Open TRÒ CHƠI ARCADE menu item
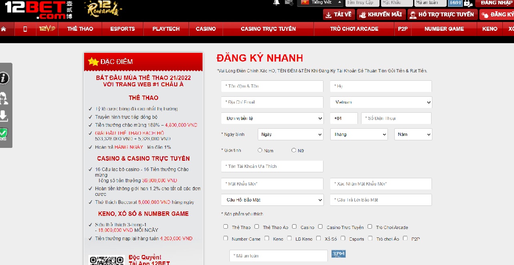Screen dimensions: 514x265 (x=354, y=29)
